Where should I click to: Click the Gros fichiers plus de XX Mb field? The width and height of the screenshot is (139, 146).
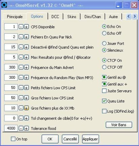(x=11, y=108)
